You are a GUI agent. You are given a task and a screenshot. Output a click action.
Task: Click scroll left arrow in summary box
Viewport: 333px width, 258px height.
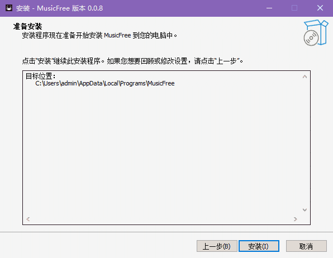[28, 219]
